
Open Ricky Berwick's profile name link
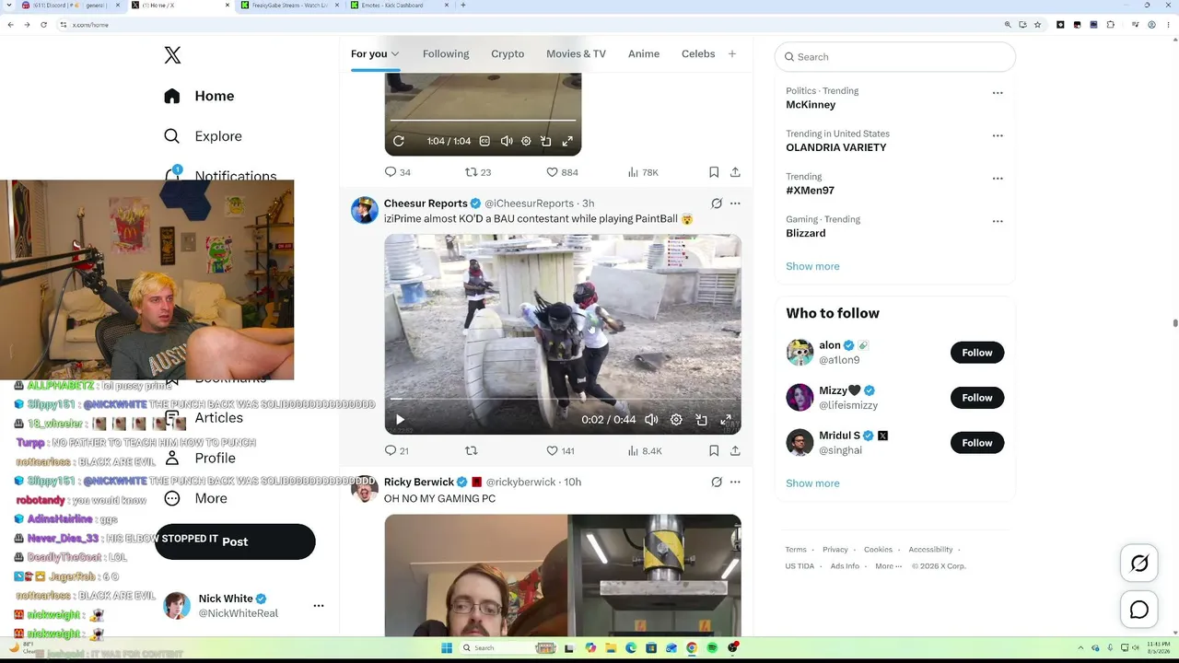point(419,482)
